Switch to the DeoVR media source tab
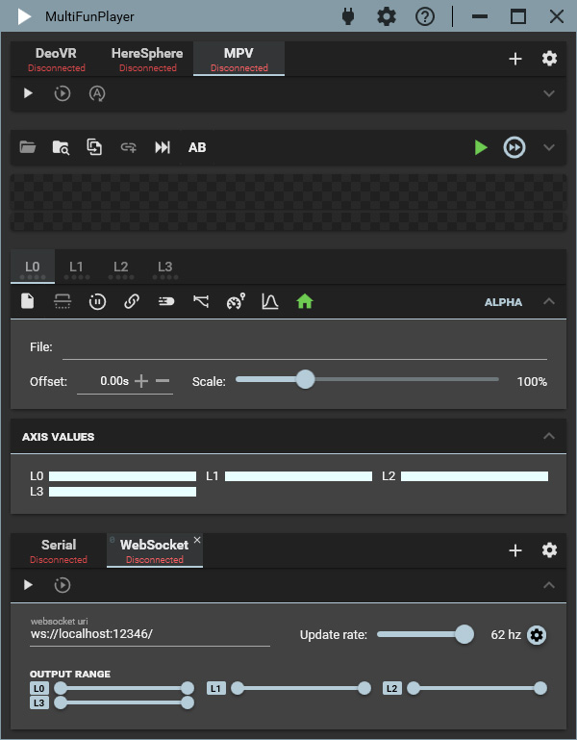 tap(56, 59)
